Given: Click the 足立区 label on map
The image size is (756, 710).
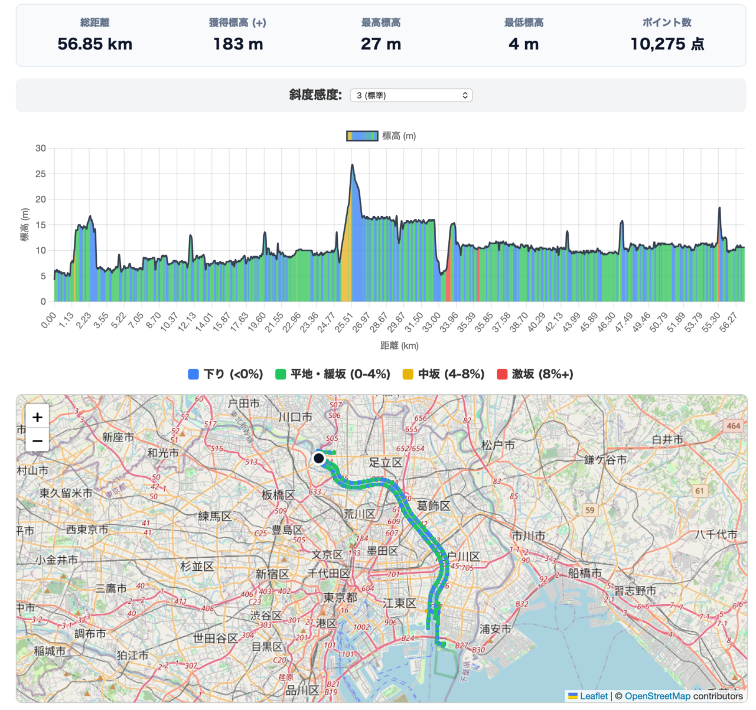Looking at the screenshot, I should (386, 463).
